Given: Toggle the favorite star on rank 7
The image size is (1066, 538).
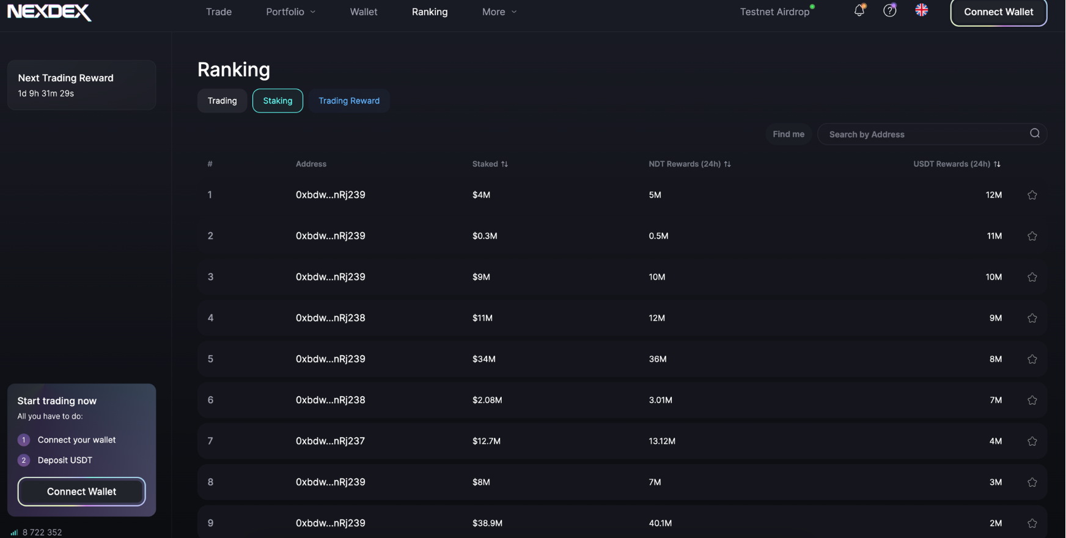Looking at the screenshot, I should (1032, 441).
